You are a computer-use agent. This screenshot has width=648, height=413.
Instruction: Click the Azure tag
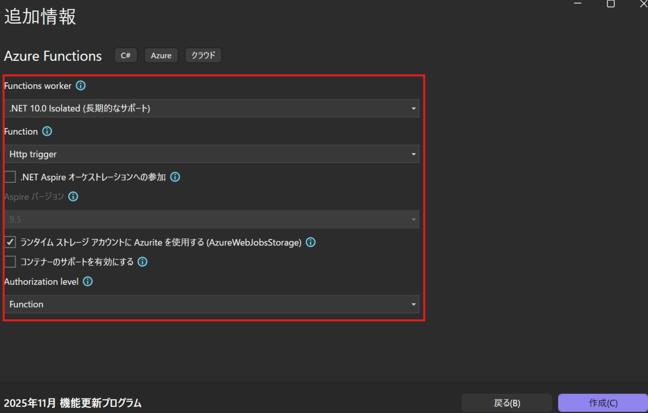pyautogui.click(x=161, y=55)
